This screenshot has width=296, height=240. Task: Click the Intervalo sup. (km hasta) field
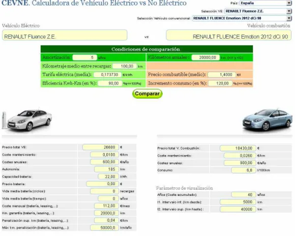click(x=238, y=209)
